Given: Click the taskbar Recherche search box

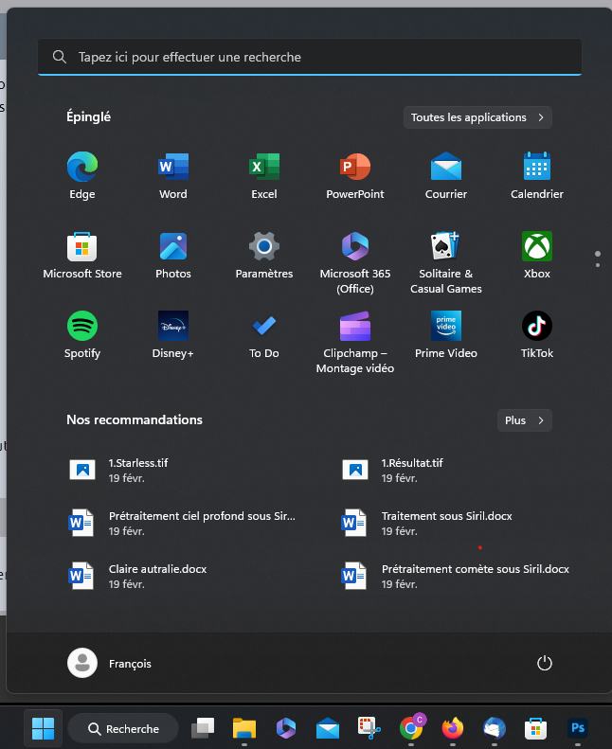Looking at the screenshot, I should tap(123, 728).
